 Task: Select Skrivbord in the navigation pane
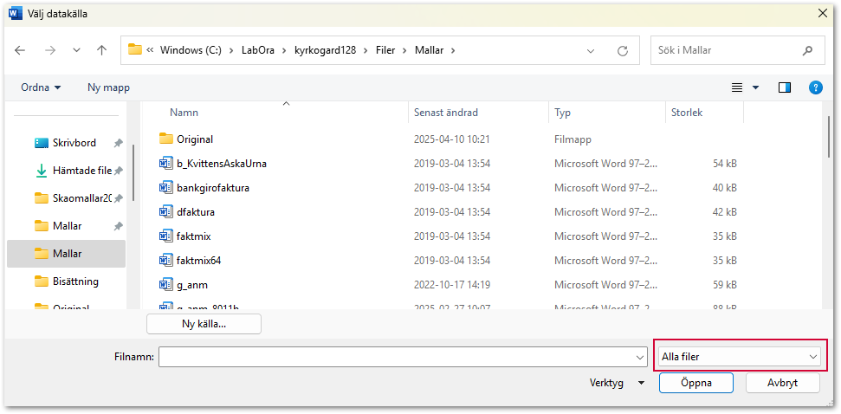click(74, 143)
